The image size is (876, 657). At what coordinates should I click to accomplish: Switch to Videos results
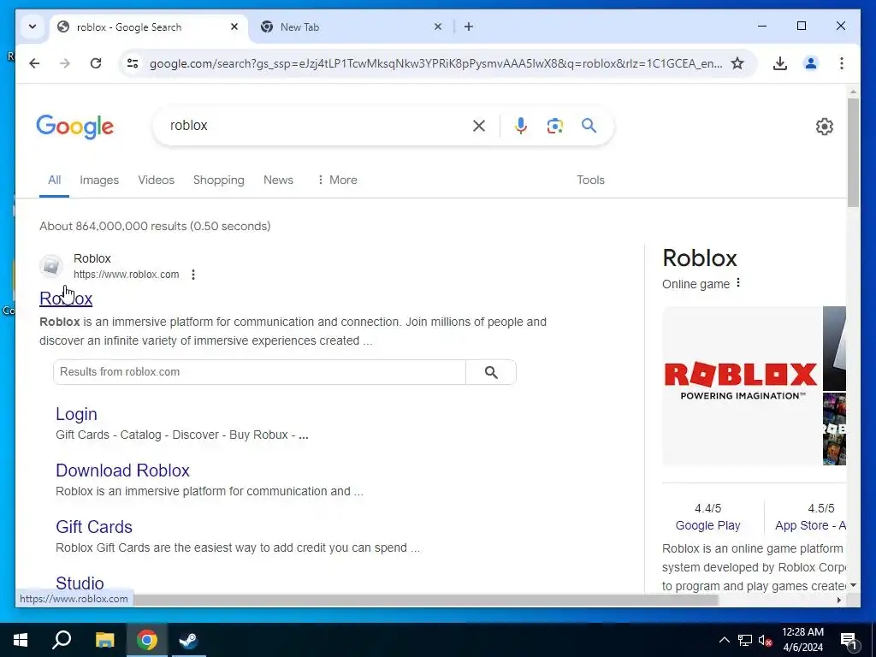[x=156, y=180]
